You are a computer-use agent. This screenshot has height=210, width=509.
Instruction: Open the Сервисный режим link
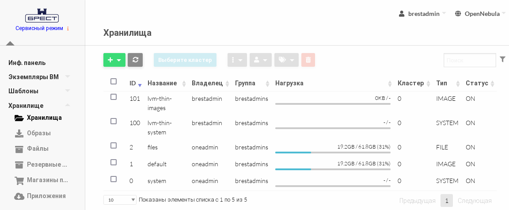tap(39, 28)
